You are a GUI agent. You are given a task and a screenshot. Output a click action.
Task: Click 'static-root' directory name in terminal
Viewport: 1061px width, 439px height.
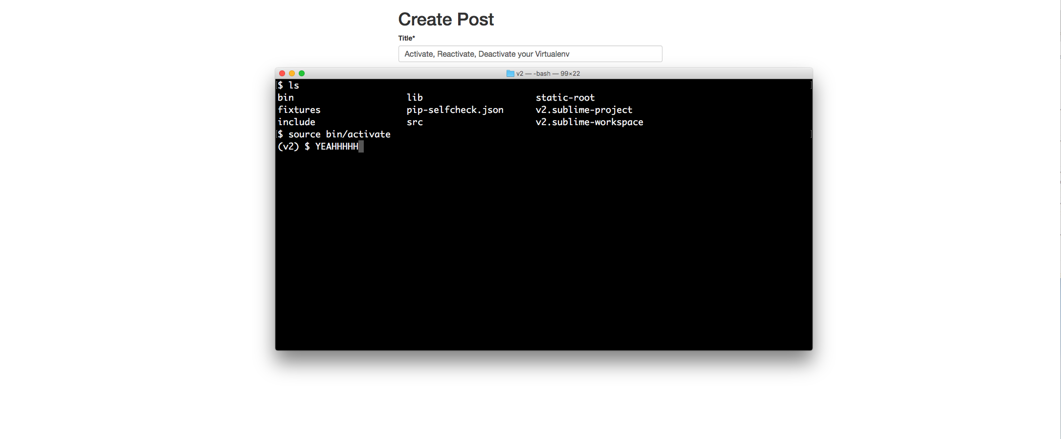[x=565, y=98]
